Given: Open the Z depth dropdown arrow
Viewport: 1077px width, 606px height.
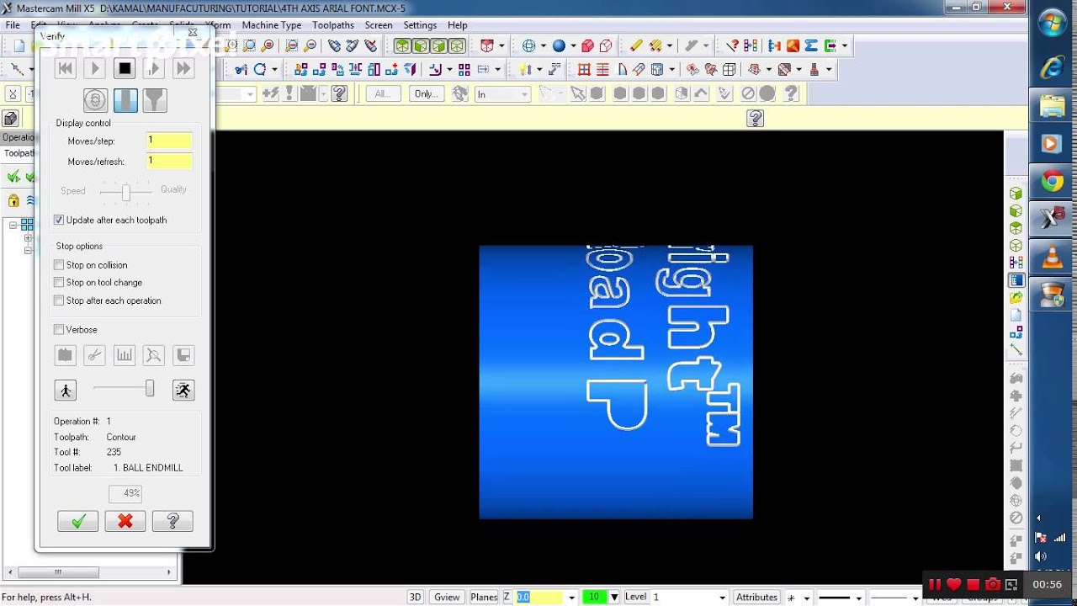Looking at the screenshot, I should pyautogui.click(x=571, y=598).
